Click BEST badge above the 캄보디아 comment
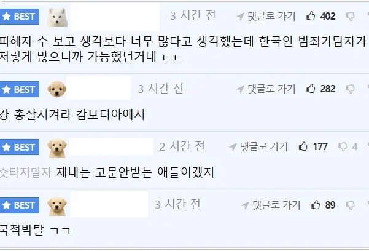Image resolution: width=369 pixels, height=251 pixels. pos(20,89)
